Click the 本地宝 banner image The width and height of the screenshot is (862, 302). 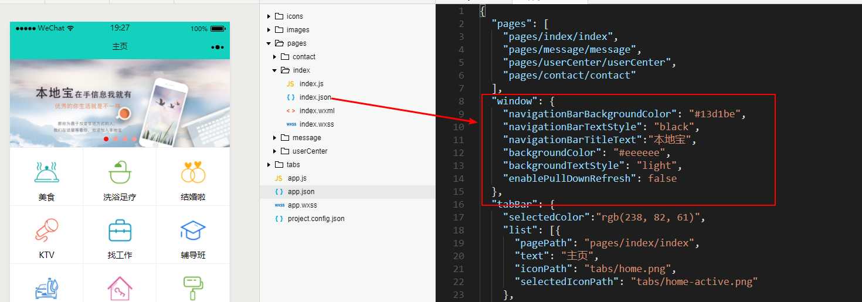pyautogui.click(x=120, y=103)
